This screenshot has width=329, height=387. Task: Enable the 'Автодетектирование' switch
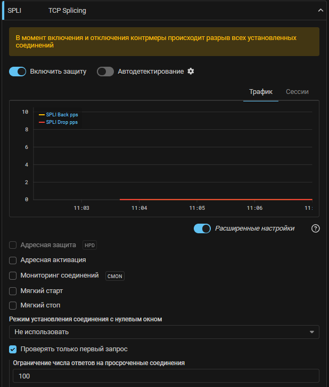[x=105, y=72]
